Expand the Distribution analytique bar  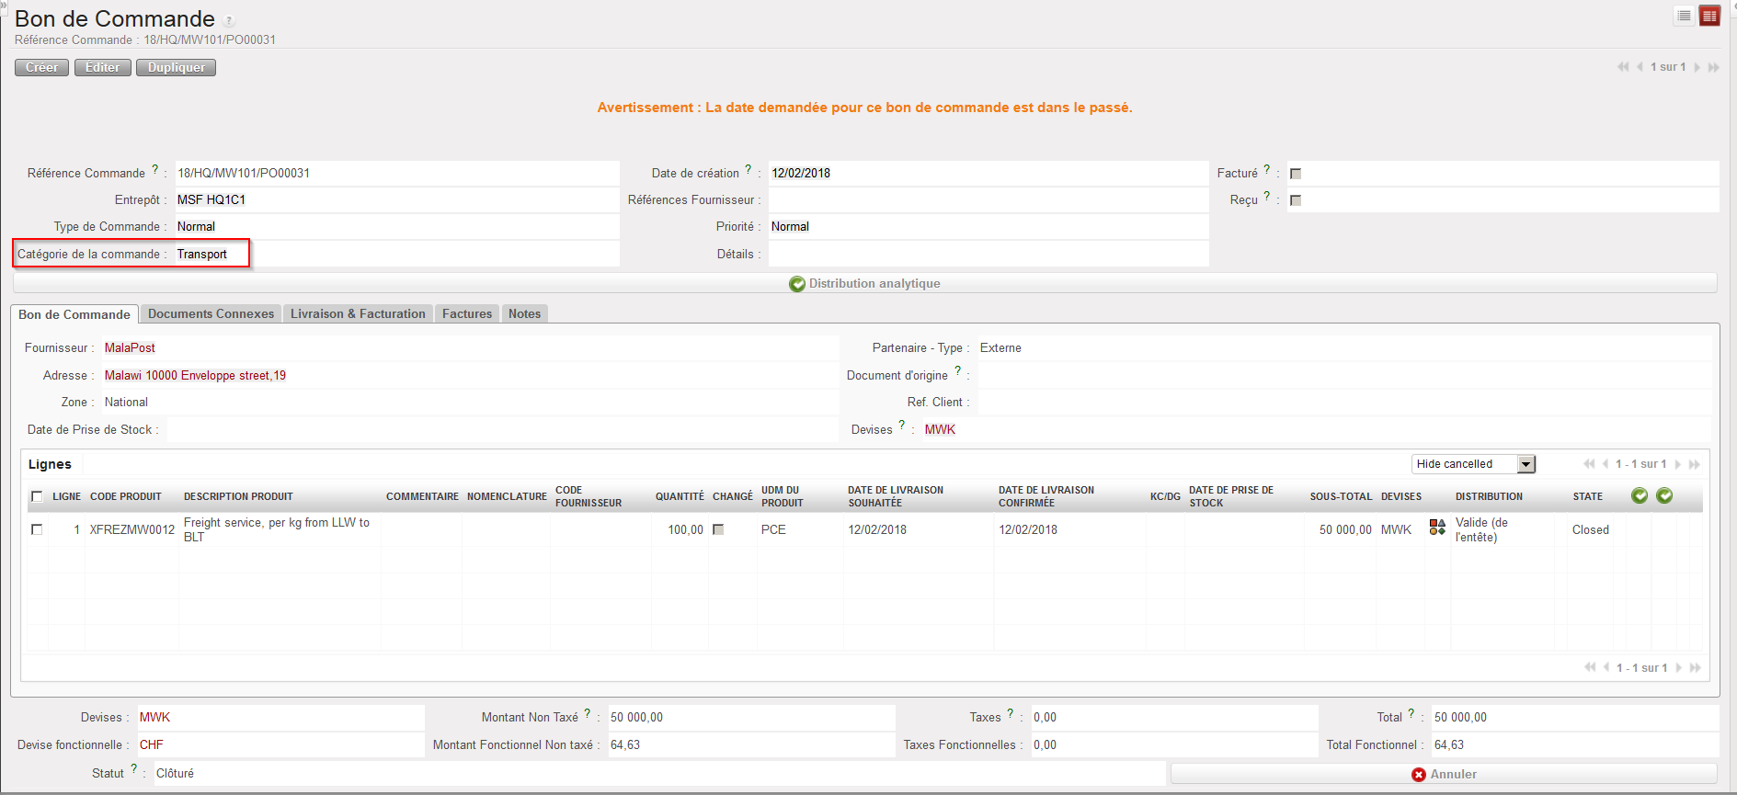pyautogui.click(x=864, y=283)
